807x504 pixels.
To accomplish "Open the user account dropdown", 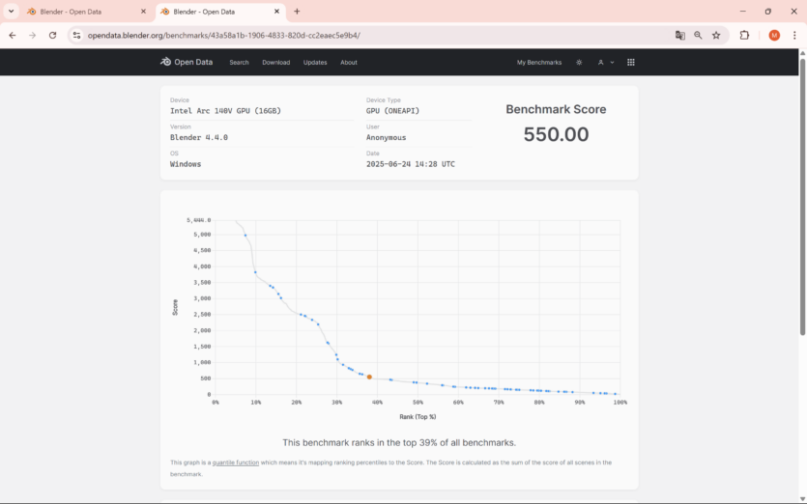I will (x=606, y=62).
